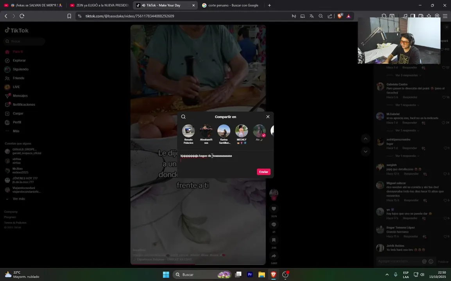Click the share arrow beside the video
This screenshot has height=281, width=451.
point(274,256)
